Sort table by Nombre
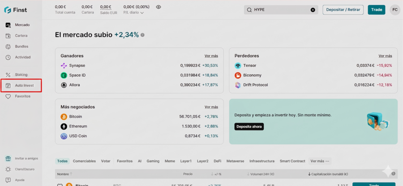This screenshot has width=403, height=186. [64, 174]
